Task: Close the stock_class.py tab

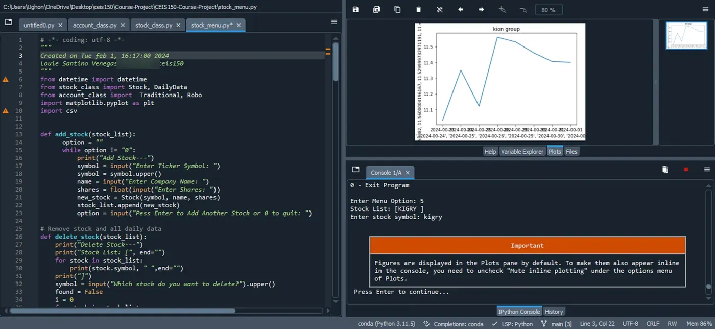Action: [x=178, y=25]
